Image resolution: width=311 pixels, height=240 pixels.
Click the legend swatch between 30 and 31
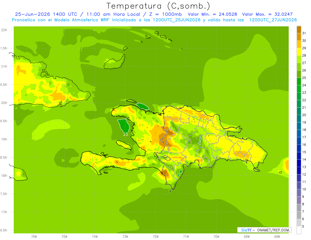tap(299, 37)
